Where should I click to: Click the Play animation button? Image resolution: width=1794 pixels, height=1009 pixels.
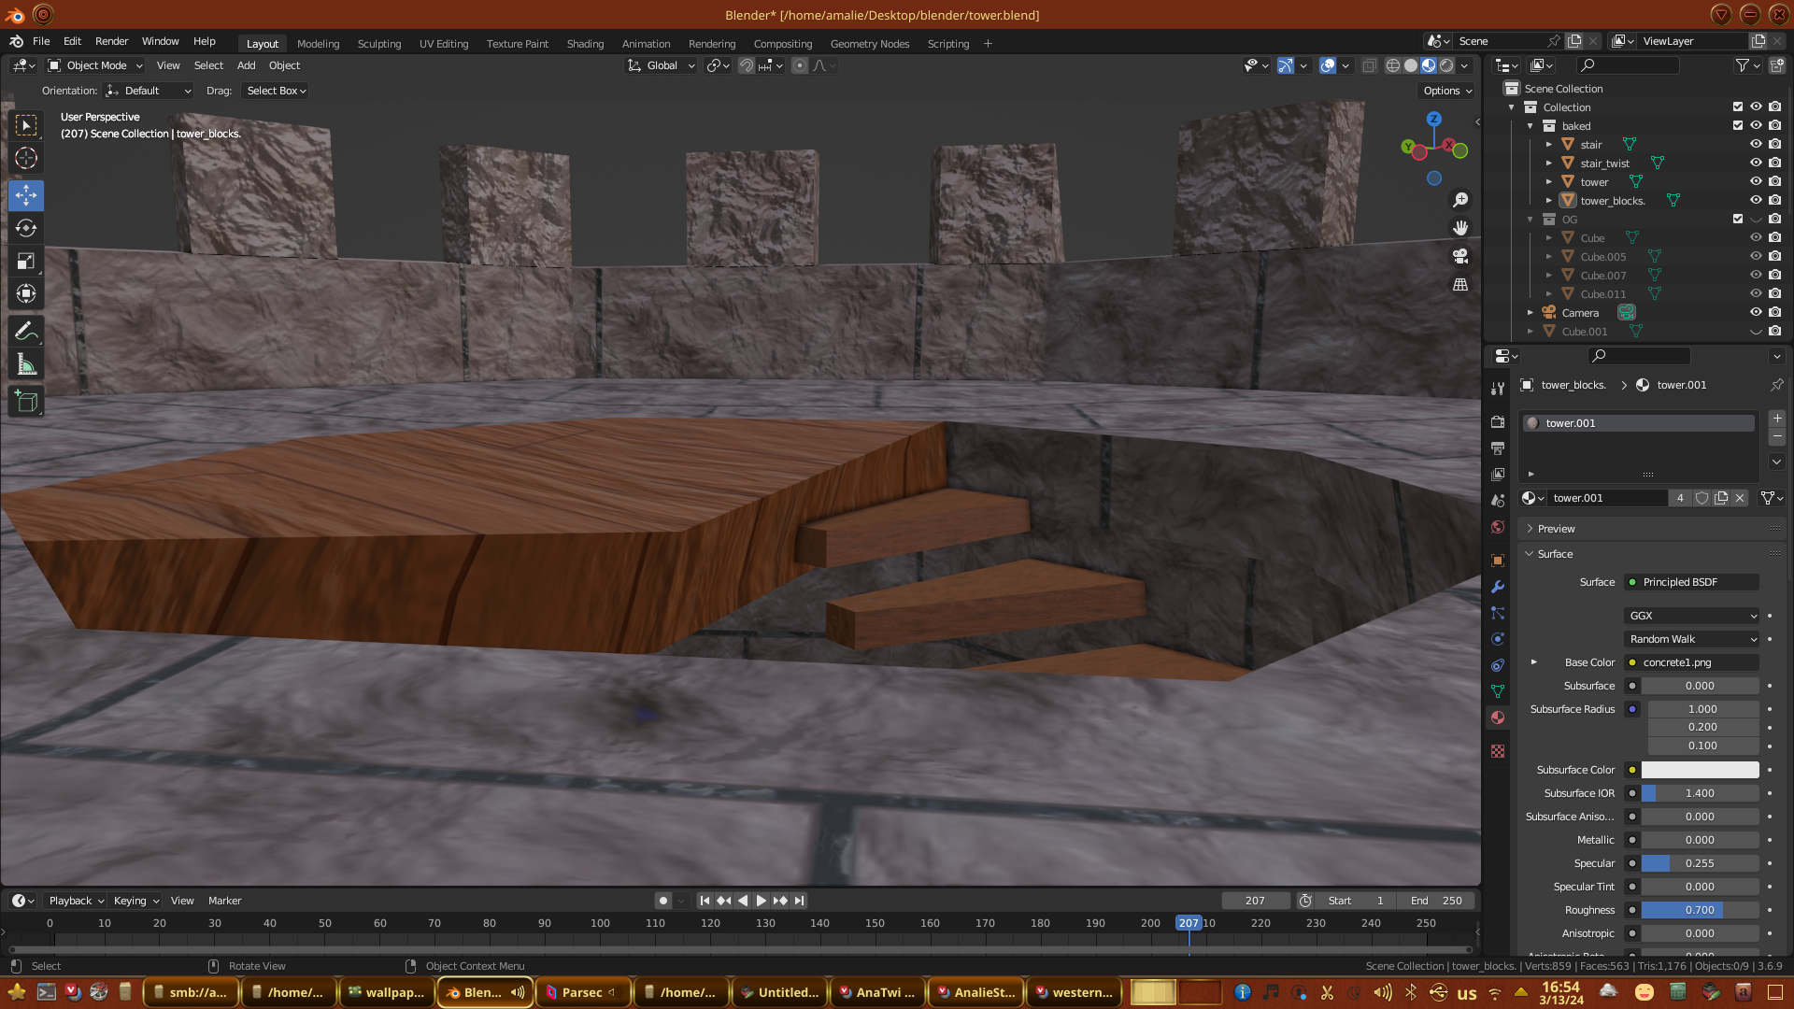[x=761, y=901]
